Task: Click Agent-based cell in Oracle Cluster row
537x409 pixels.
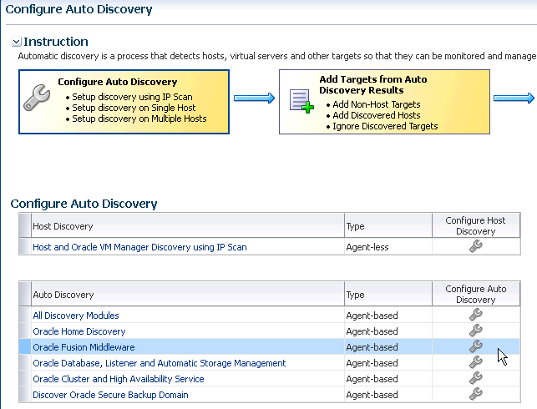Action: [x=388, y=379]
